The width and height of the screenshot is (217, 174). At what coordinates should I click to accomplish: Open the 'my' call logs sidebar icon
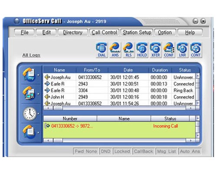(x=29, y=75)
